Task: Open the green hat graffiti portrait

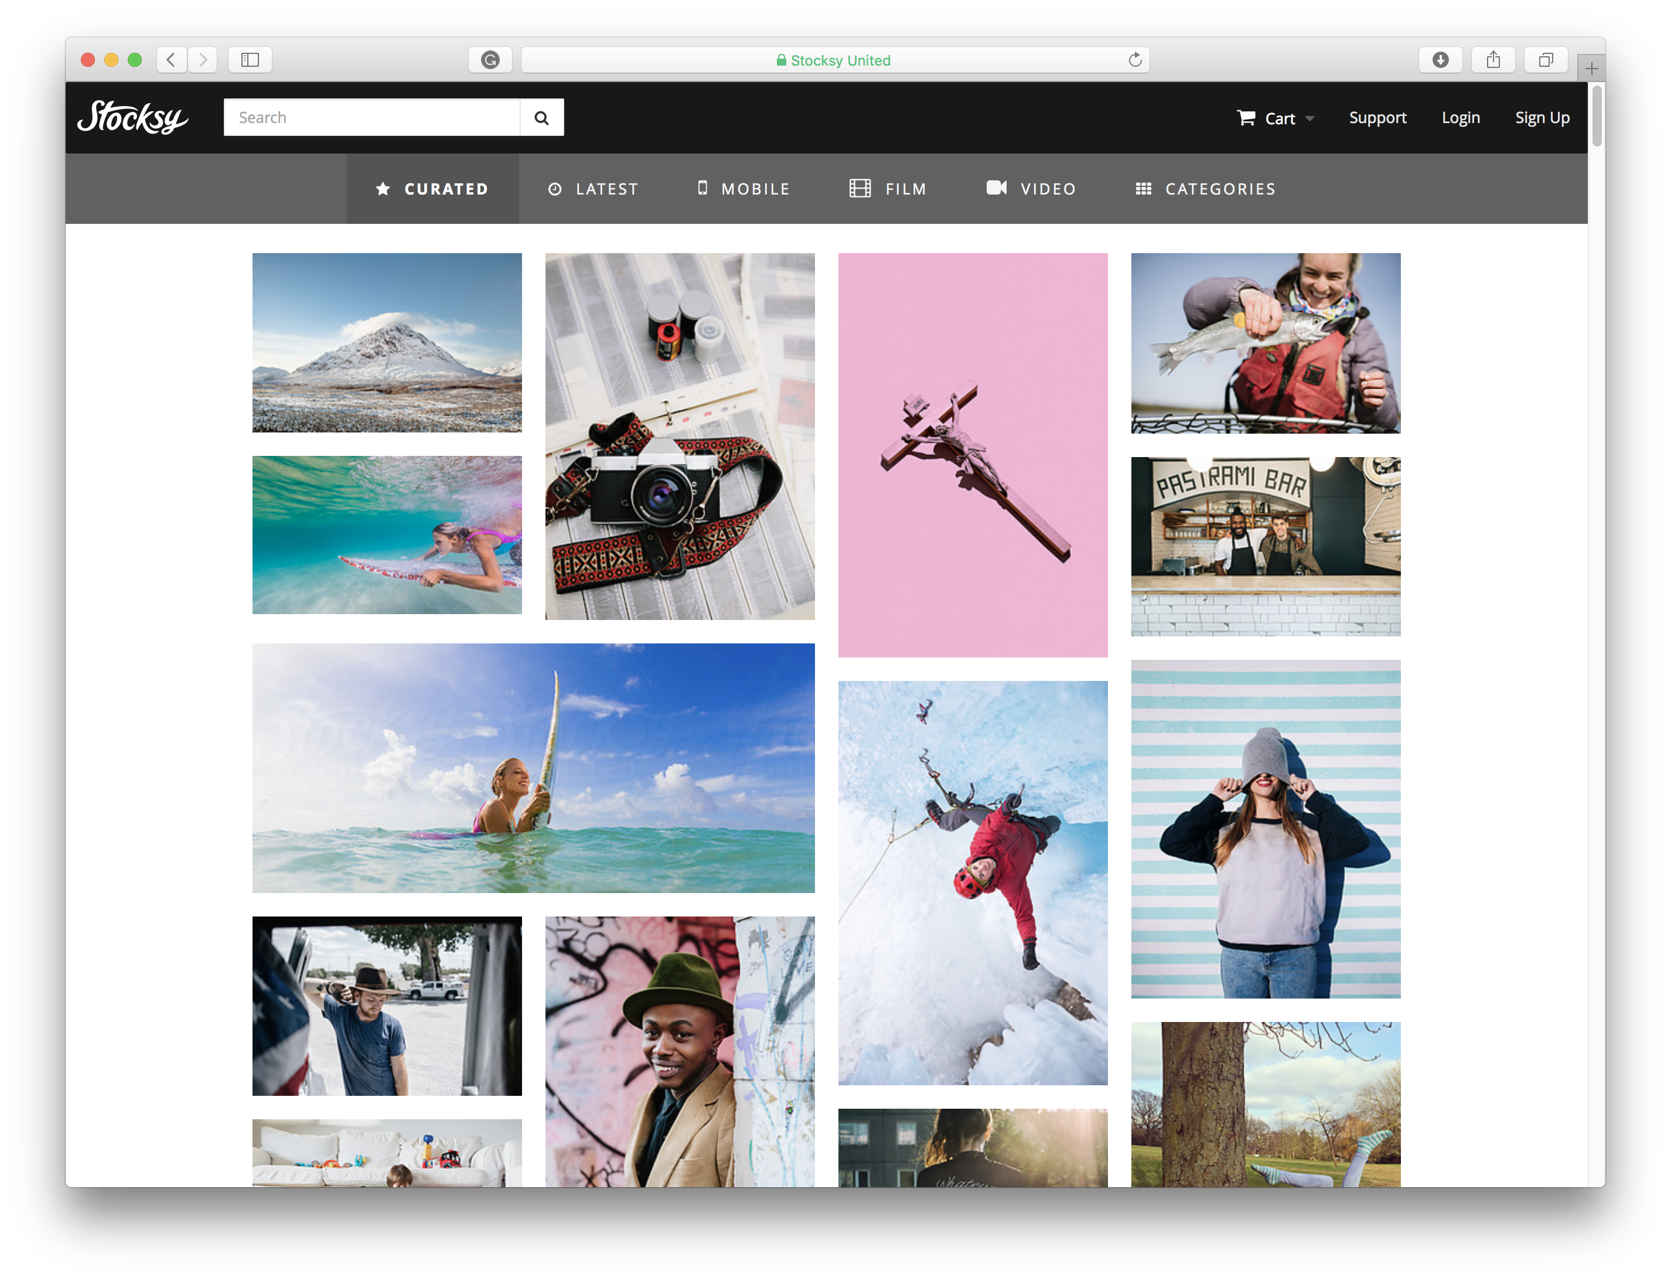Action: click(680, 1051)
